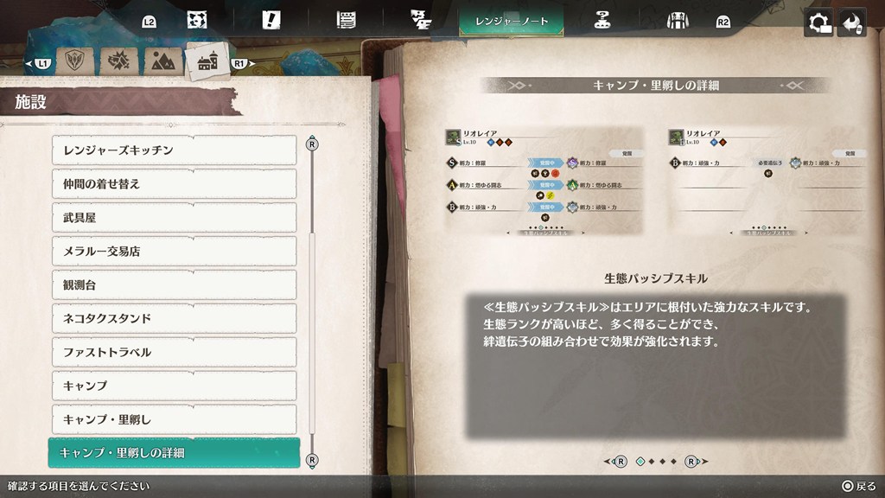Select the monster battle category tab
Viewport: 885px width, 498px height.
tap(118, 61)
